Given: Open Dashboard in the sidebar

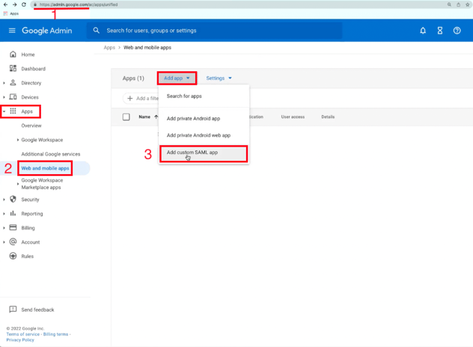Looking at the screenshot, I should [x=33, y=69].
